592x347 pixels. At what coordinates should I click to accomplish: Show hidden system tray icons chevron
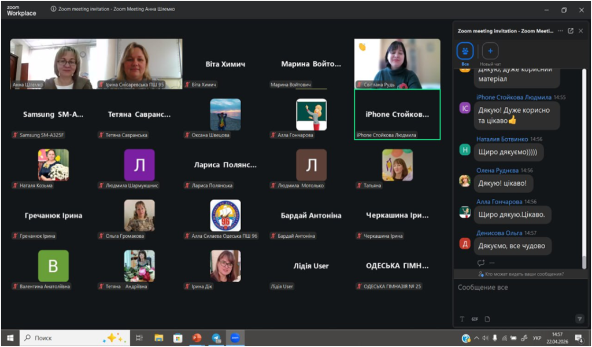[475, 338]
